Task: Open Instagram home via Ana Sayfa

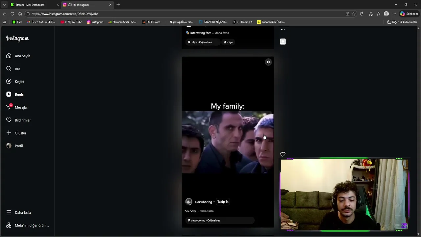Action: tap(18, 56)
